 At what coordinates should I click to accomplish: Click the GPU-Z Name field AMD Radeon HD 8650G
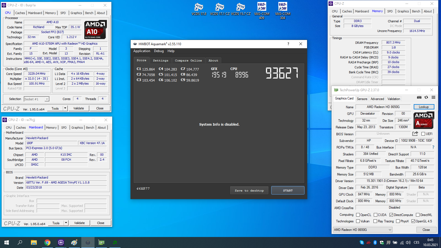(383, 107)
